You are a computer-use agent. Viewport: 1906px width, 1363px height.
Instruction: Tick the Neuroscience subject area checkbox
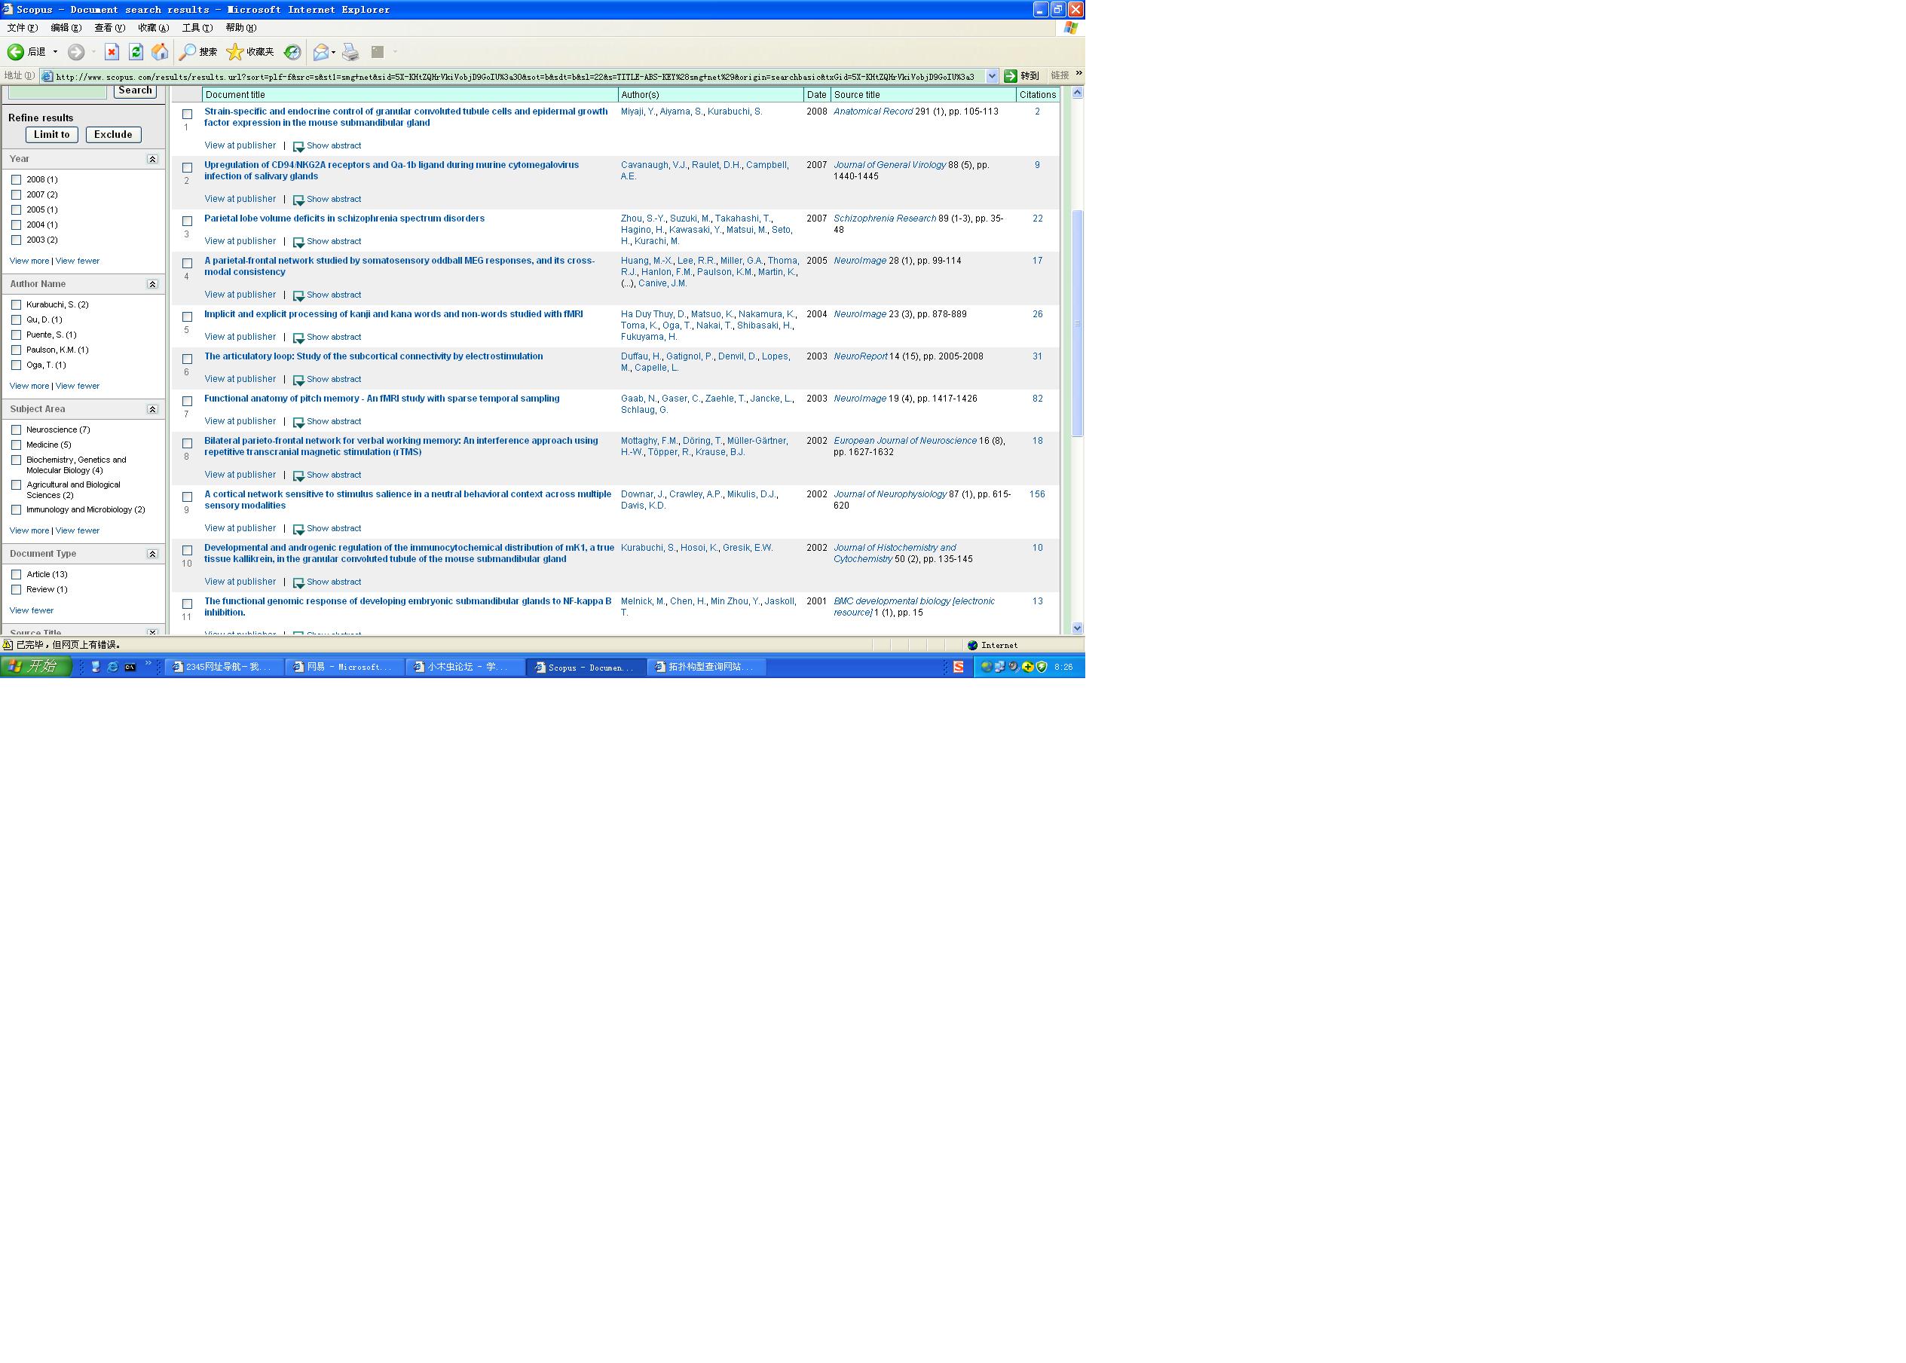click(16, 429)
